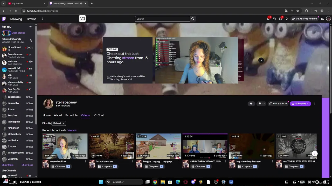
Task: Click the Subscribe button
Action: click(x=300, y=104)
